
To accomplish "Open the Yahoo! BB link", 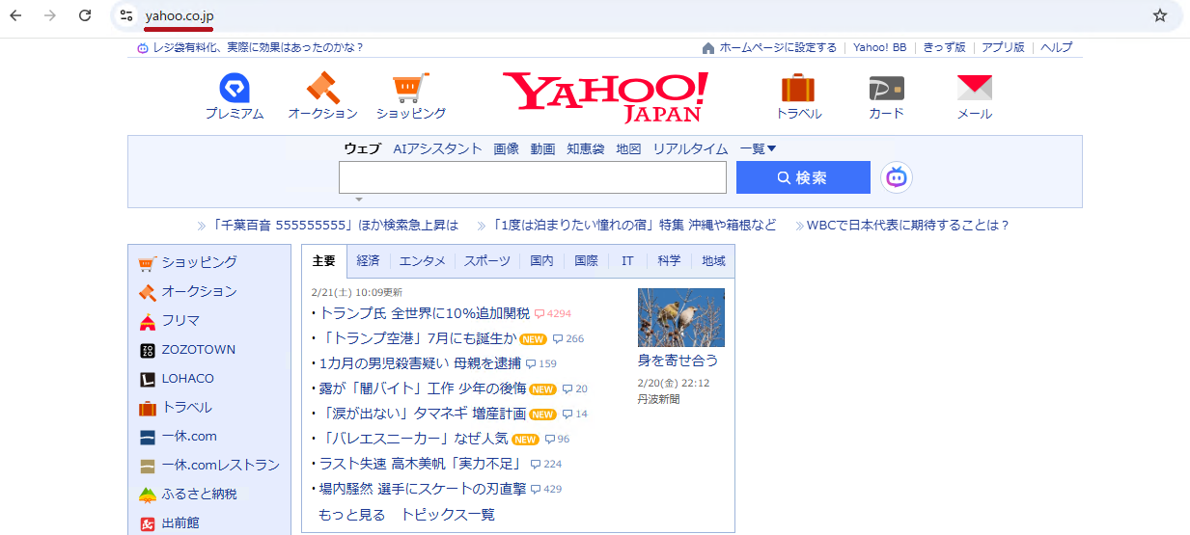I will [879, 47].
